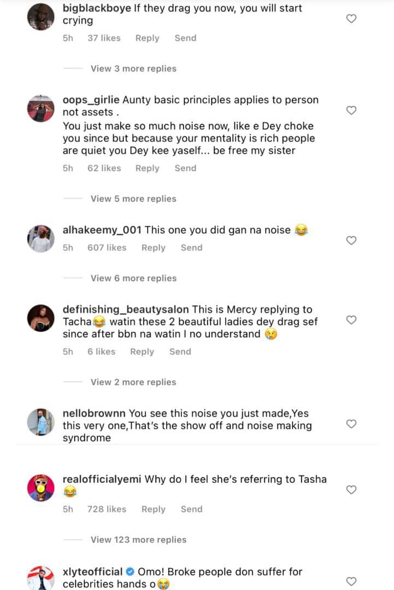Open alhakeemy_001's profile avatar
This screenshot has width=394, height=590.
[x=41, y=239]
